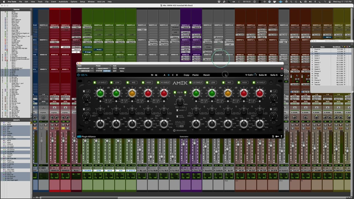Click the Solo S button
The height and width of the screenshot is (199, 354).
pos(274,75)
